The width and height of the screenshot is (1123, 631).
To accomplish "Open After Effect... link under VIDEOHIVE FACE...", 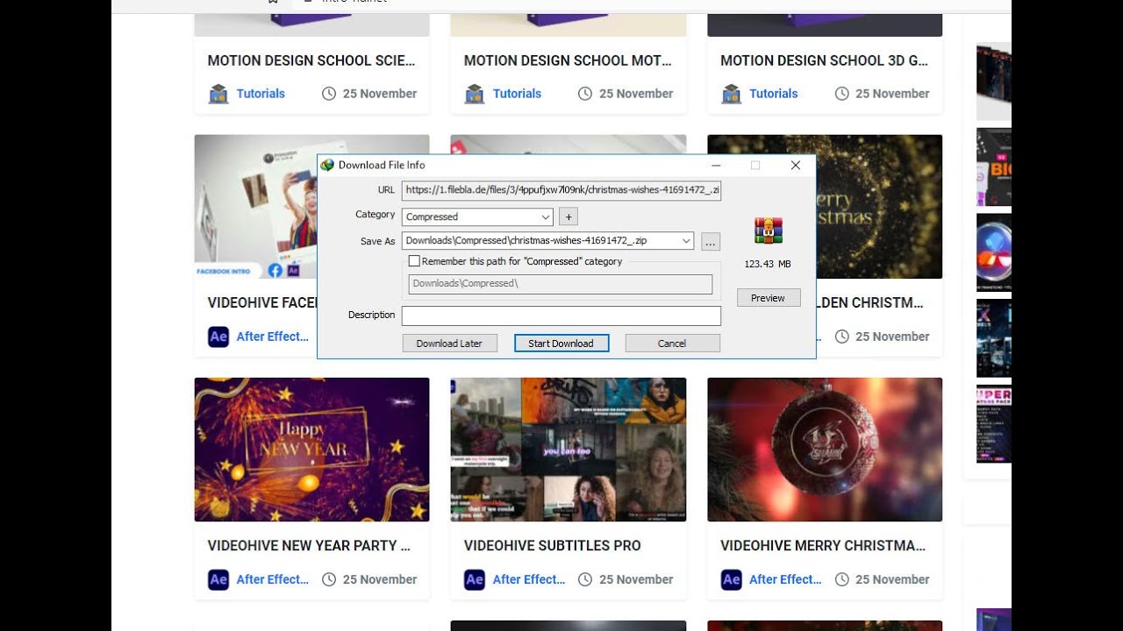I will pos(272,337).
